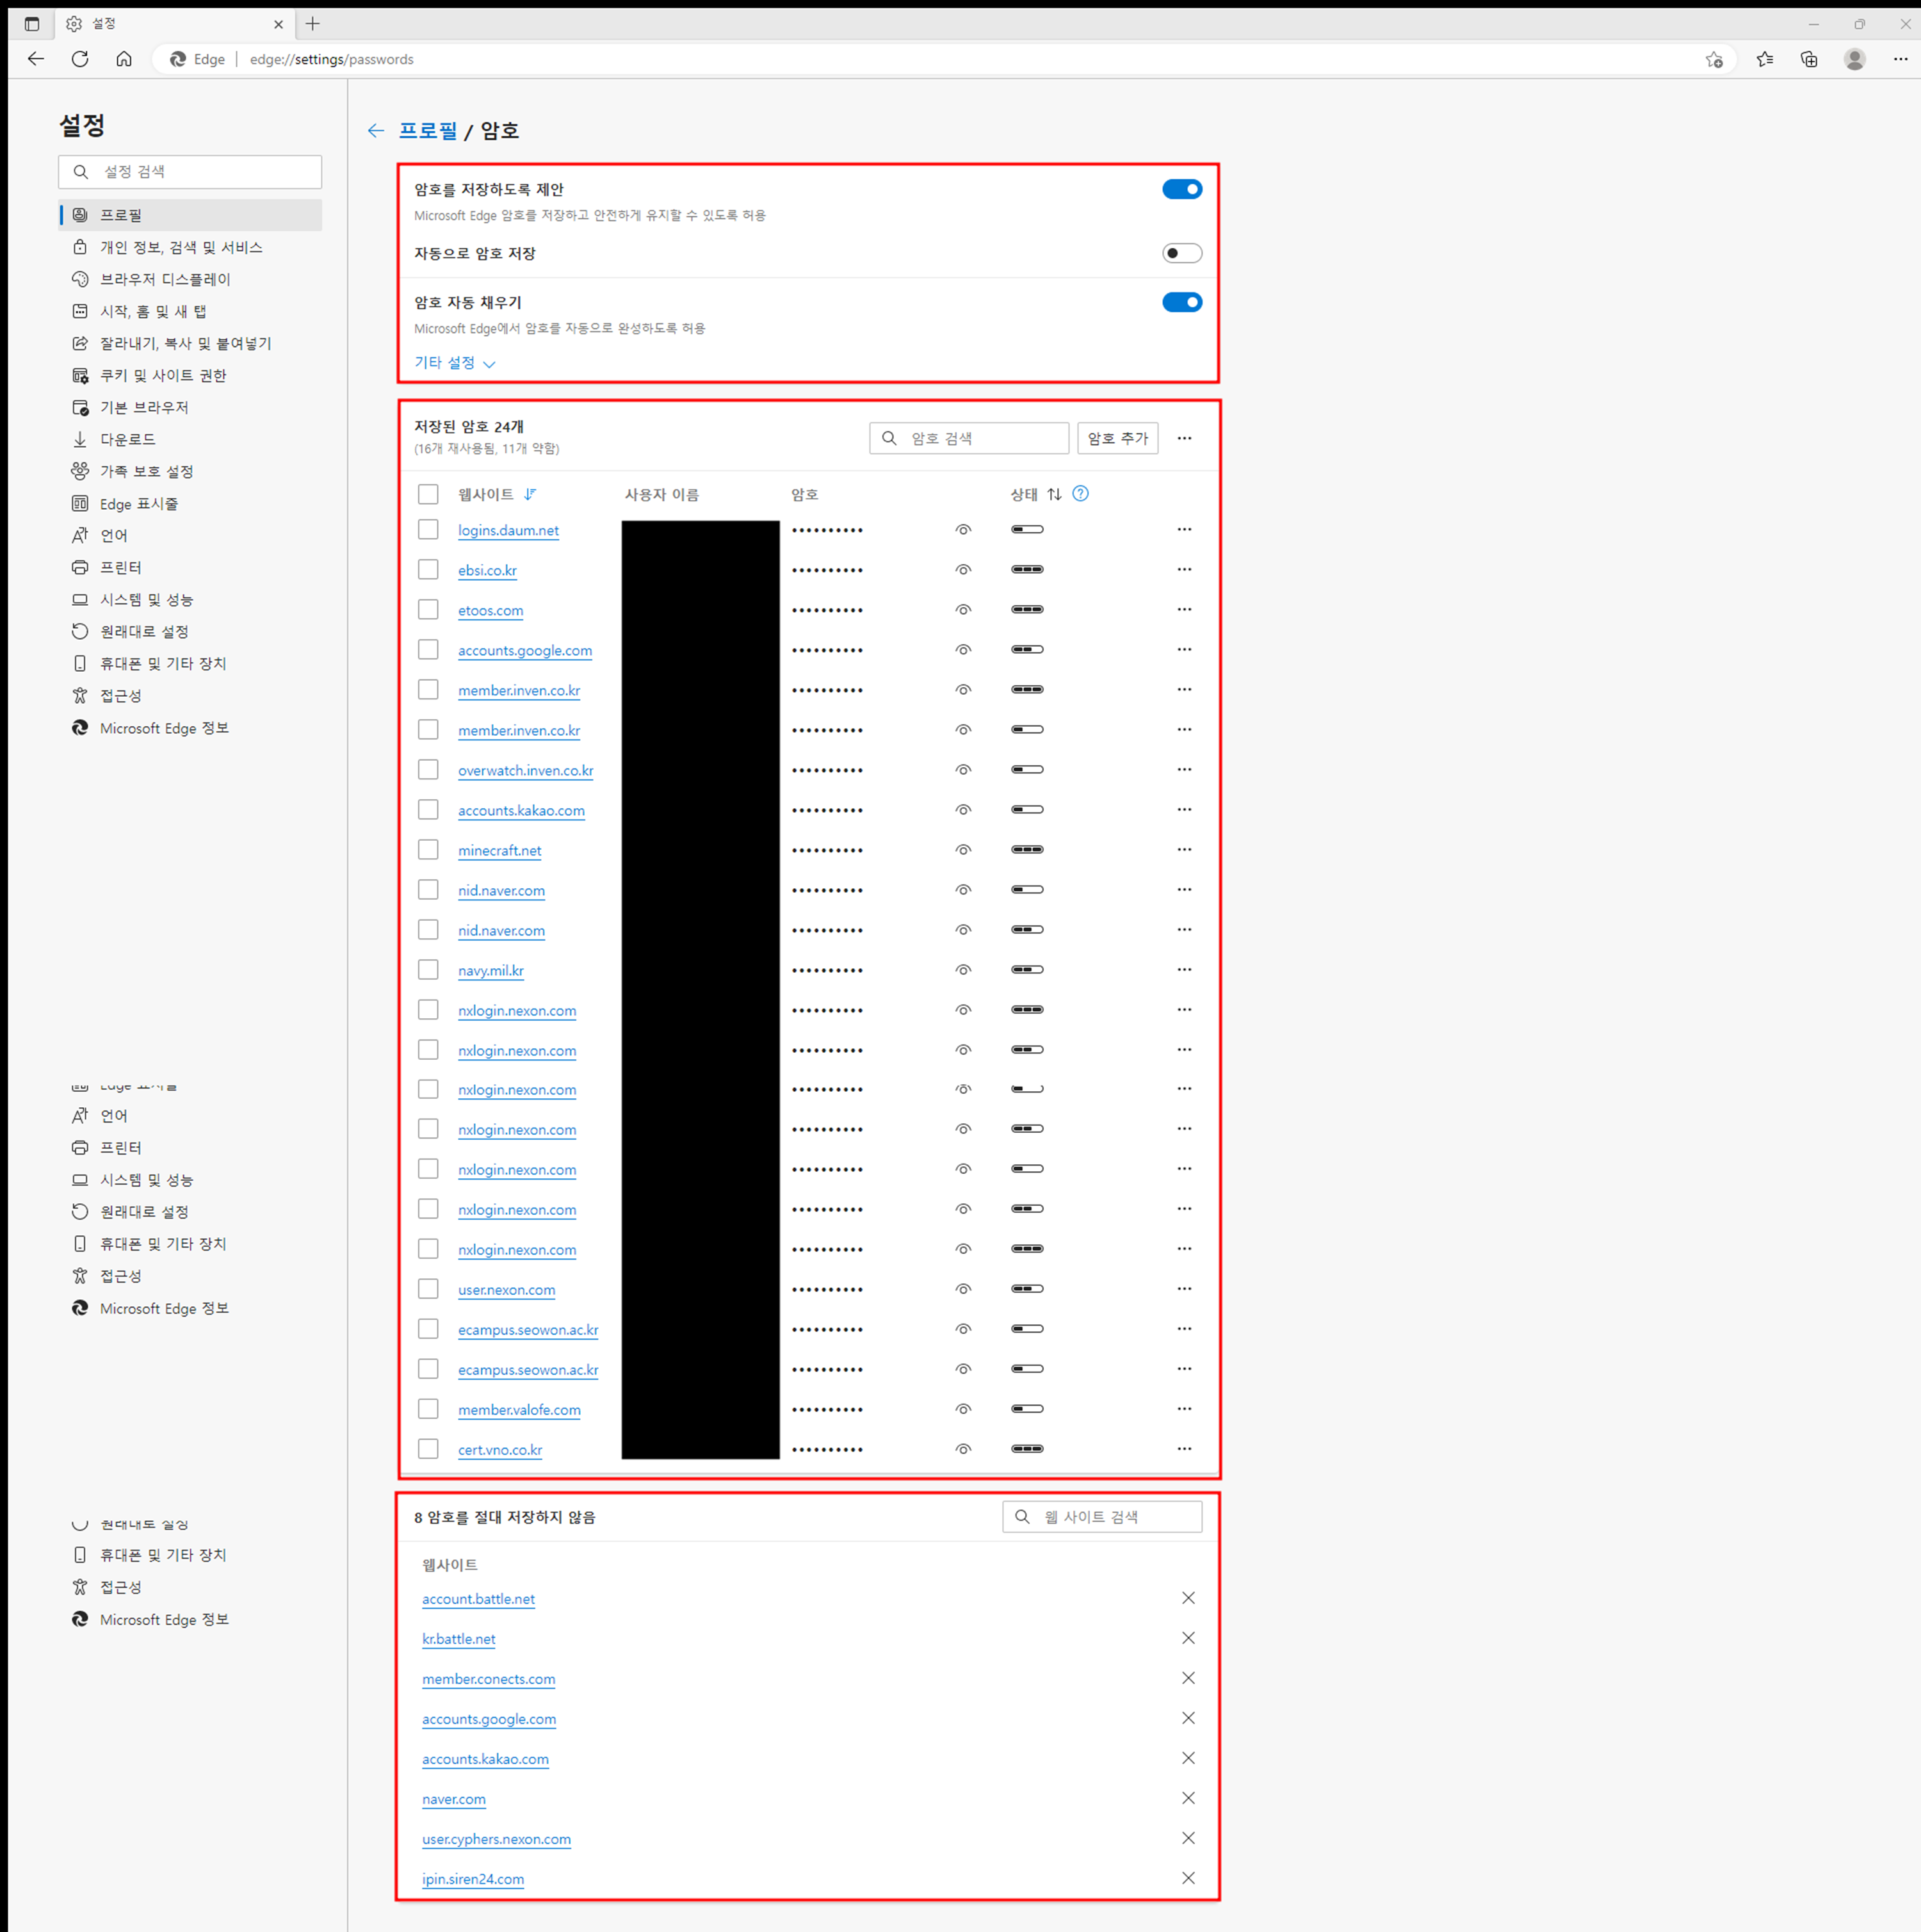Open the browser home page icon

[124, 59]
